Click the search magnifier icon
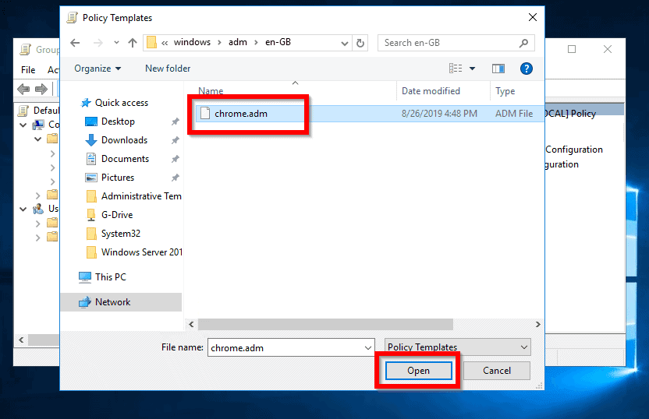 (523, 43)
